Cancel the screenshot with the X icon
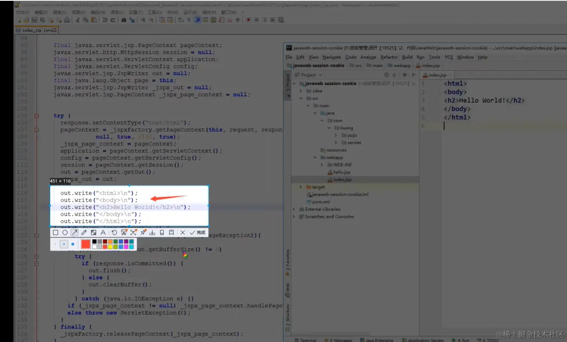This screenshot has height=342, width=567. point(183,233)
